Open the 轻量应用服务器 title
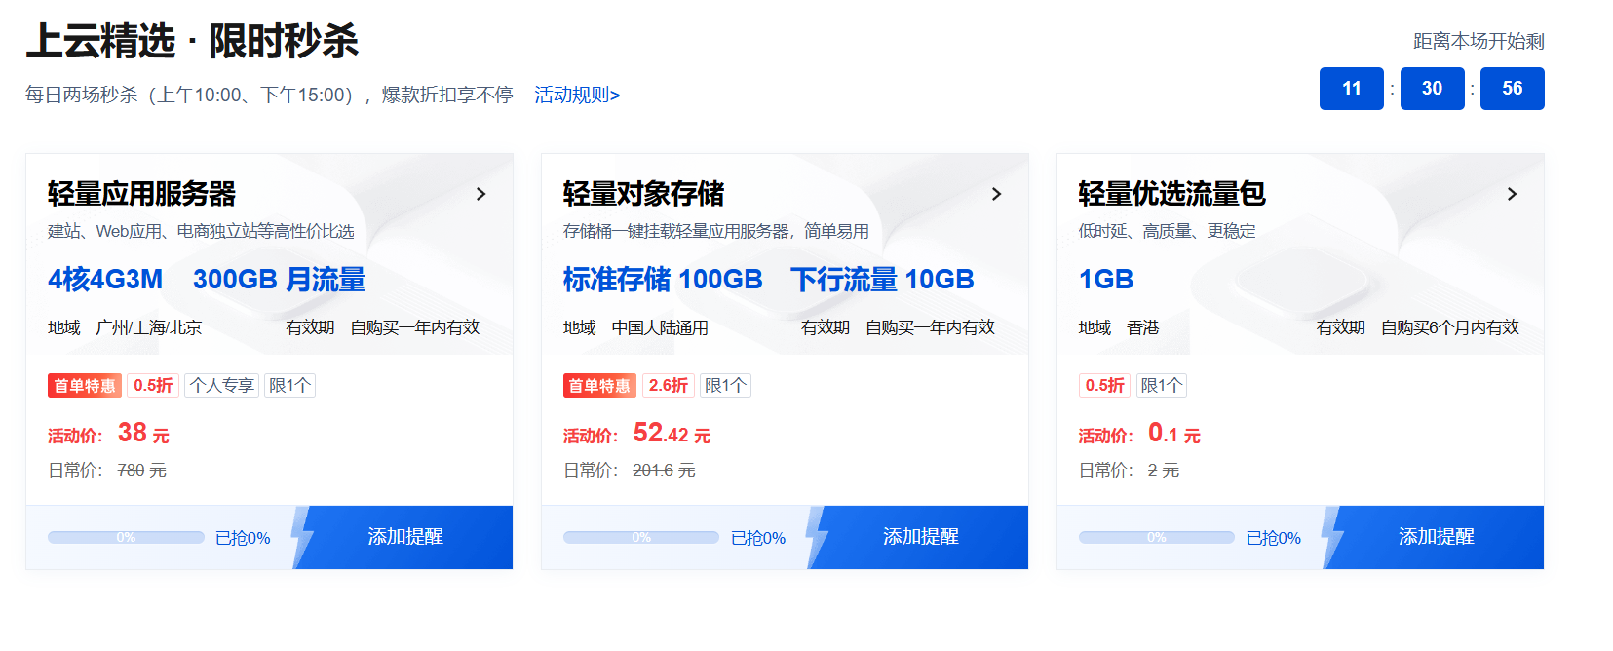 (x=142, y=194)
